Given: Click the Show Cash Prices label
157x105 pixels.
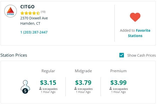Looking at the screenshot, I should pos(141,55).
